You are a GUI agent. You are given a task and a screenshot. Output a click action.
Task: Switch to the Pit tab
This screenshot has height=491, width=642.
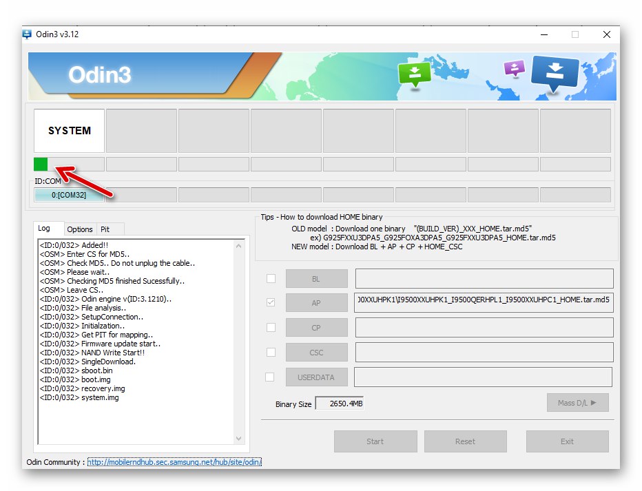[x=108, y=229]
